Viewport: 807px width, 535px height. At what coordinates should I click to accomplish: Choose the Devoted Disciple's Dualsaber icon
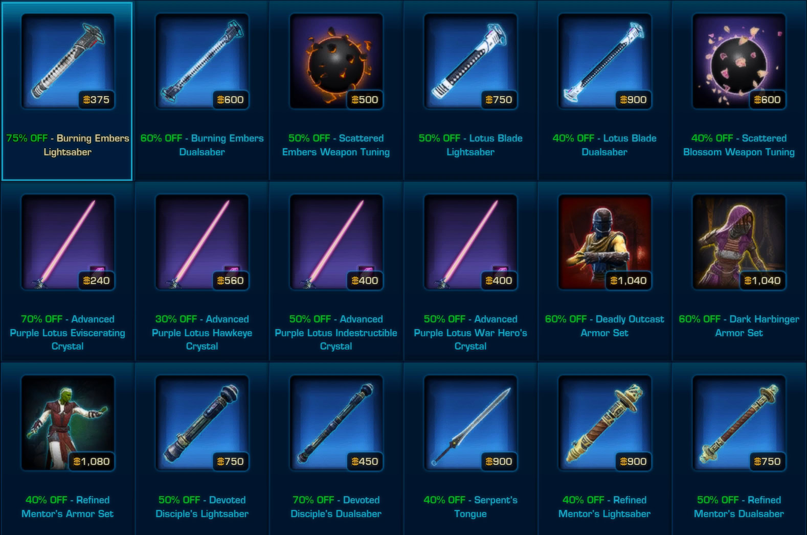(336, 423)
